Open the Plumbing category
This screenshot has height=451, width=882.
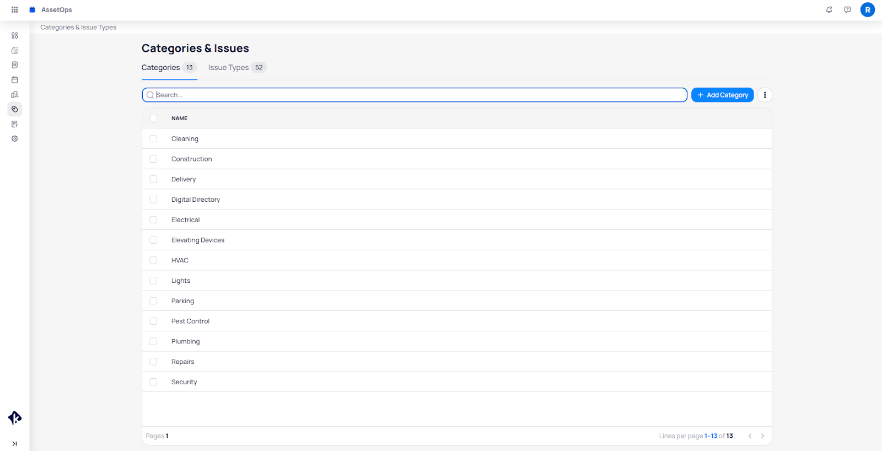coord(186,342)
